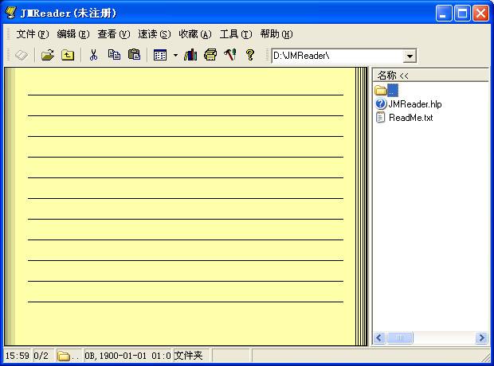
Task: Click the hammer tools settings icon
Action: pyautogui.click(x=230, y=56)
